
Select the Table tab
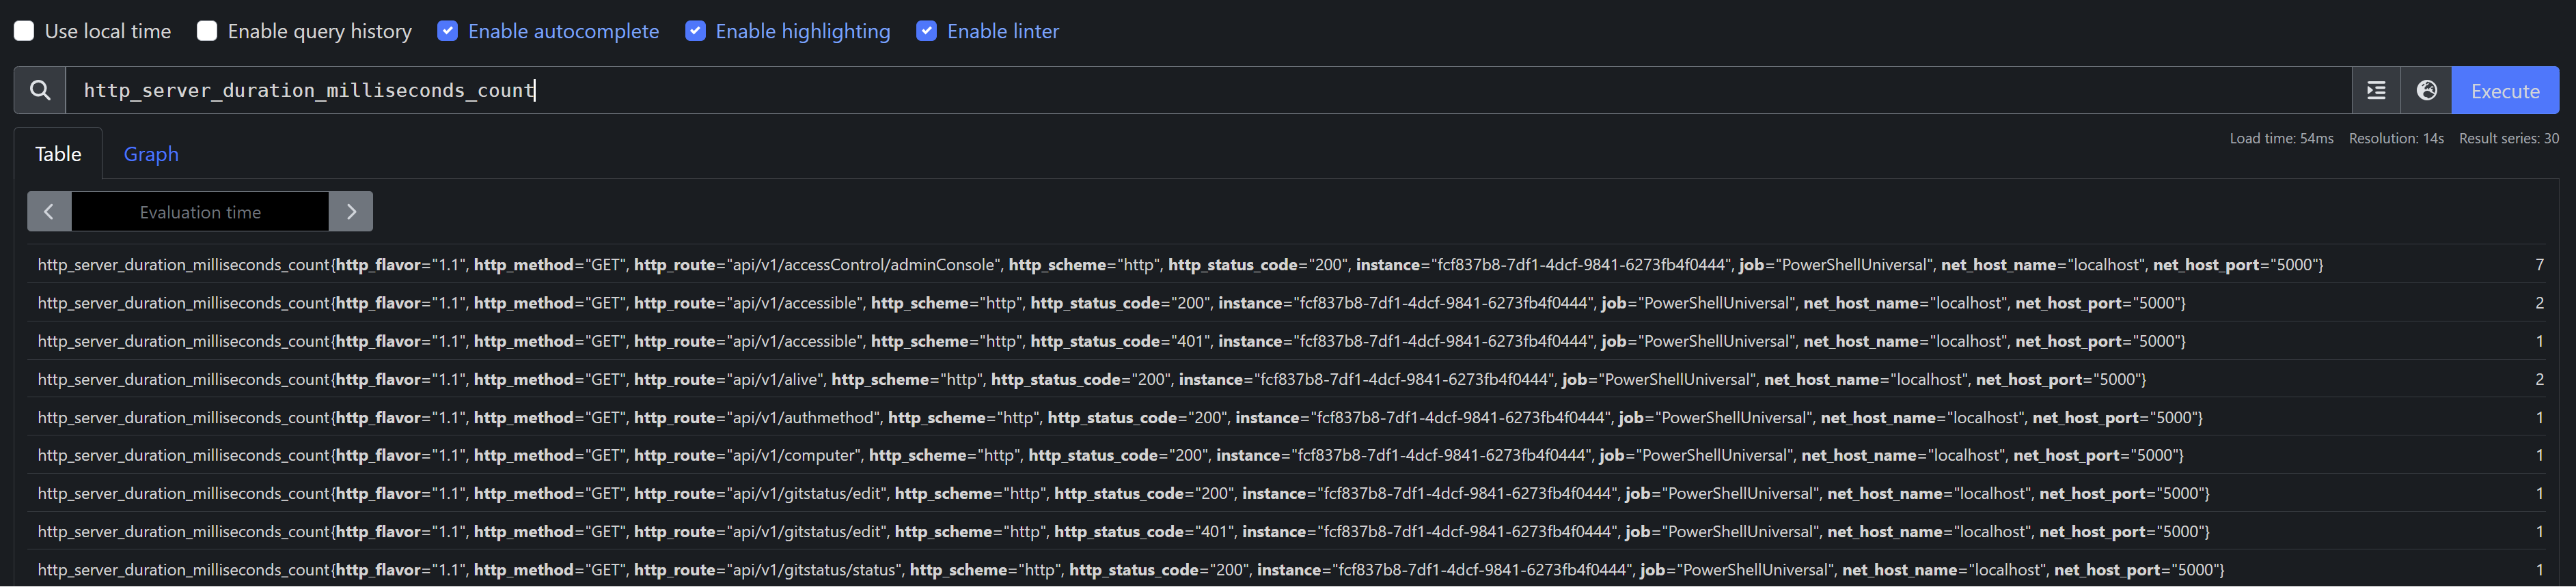pyautogui.click(x=58, y=154)
